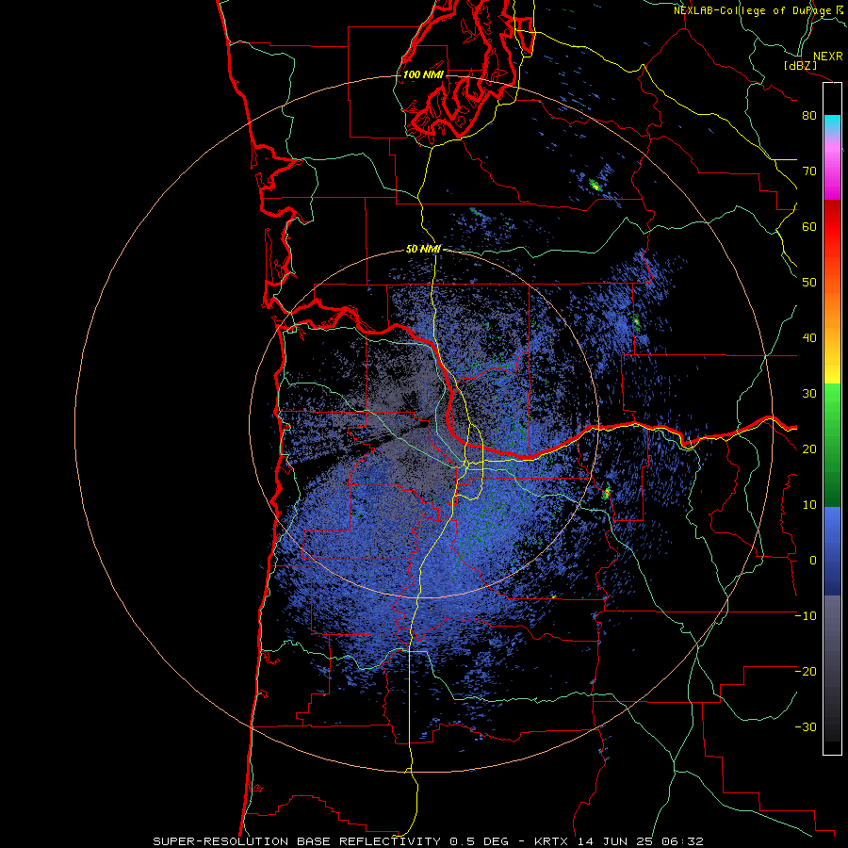Click the 100 NMI range ring label
The image size is (848, 848).
click(423, 74)
